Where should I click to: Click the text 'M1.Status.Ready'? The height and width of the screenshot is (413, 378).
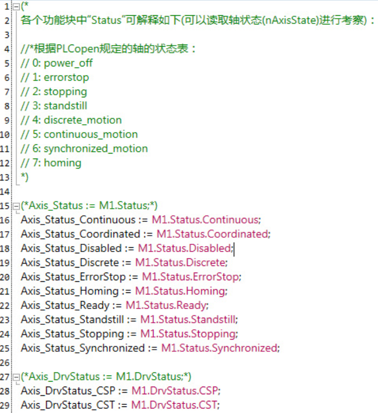tap(166, 305)
